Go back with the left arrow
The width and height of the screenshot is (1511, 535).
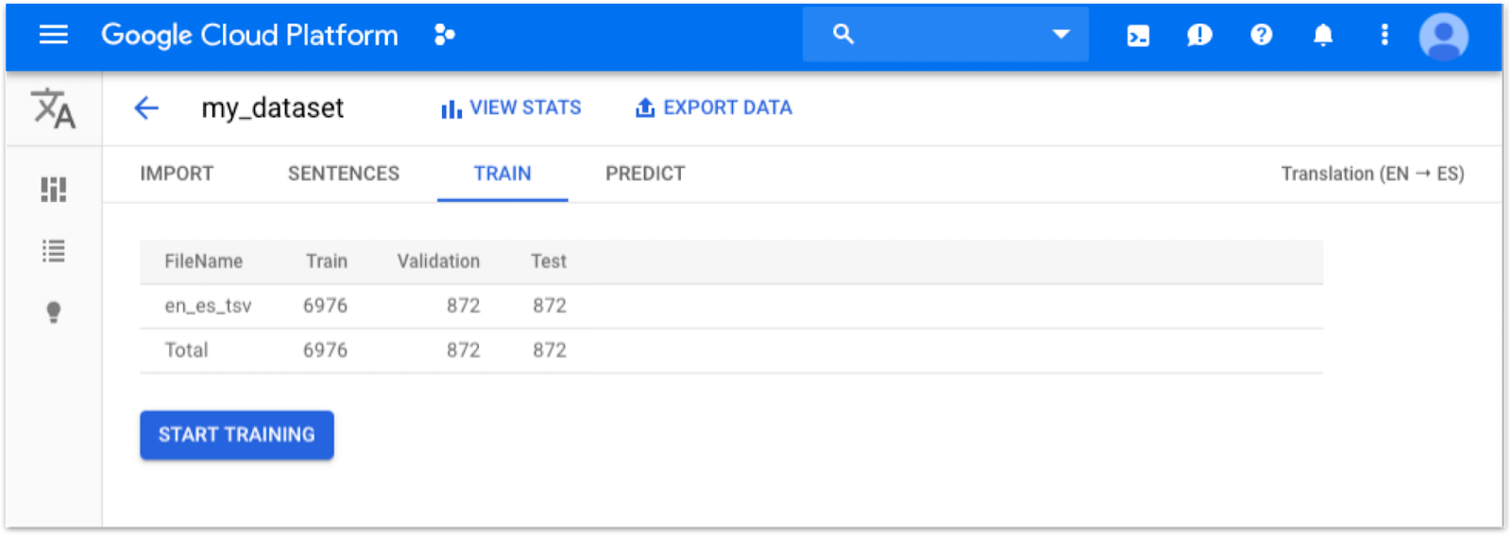point(146,108)
